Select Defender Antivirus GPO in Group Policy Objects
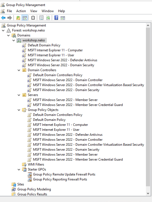This screenshot has height=202, width=152. tap(68, 135)
